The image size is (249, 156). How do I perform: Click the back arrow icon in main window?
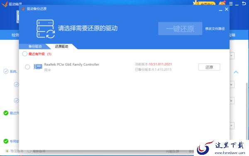click(244, 3)
